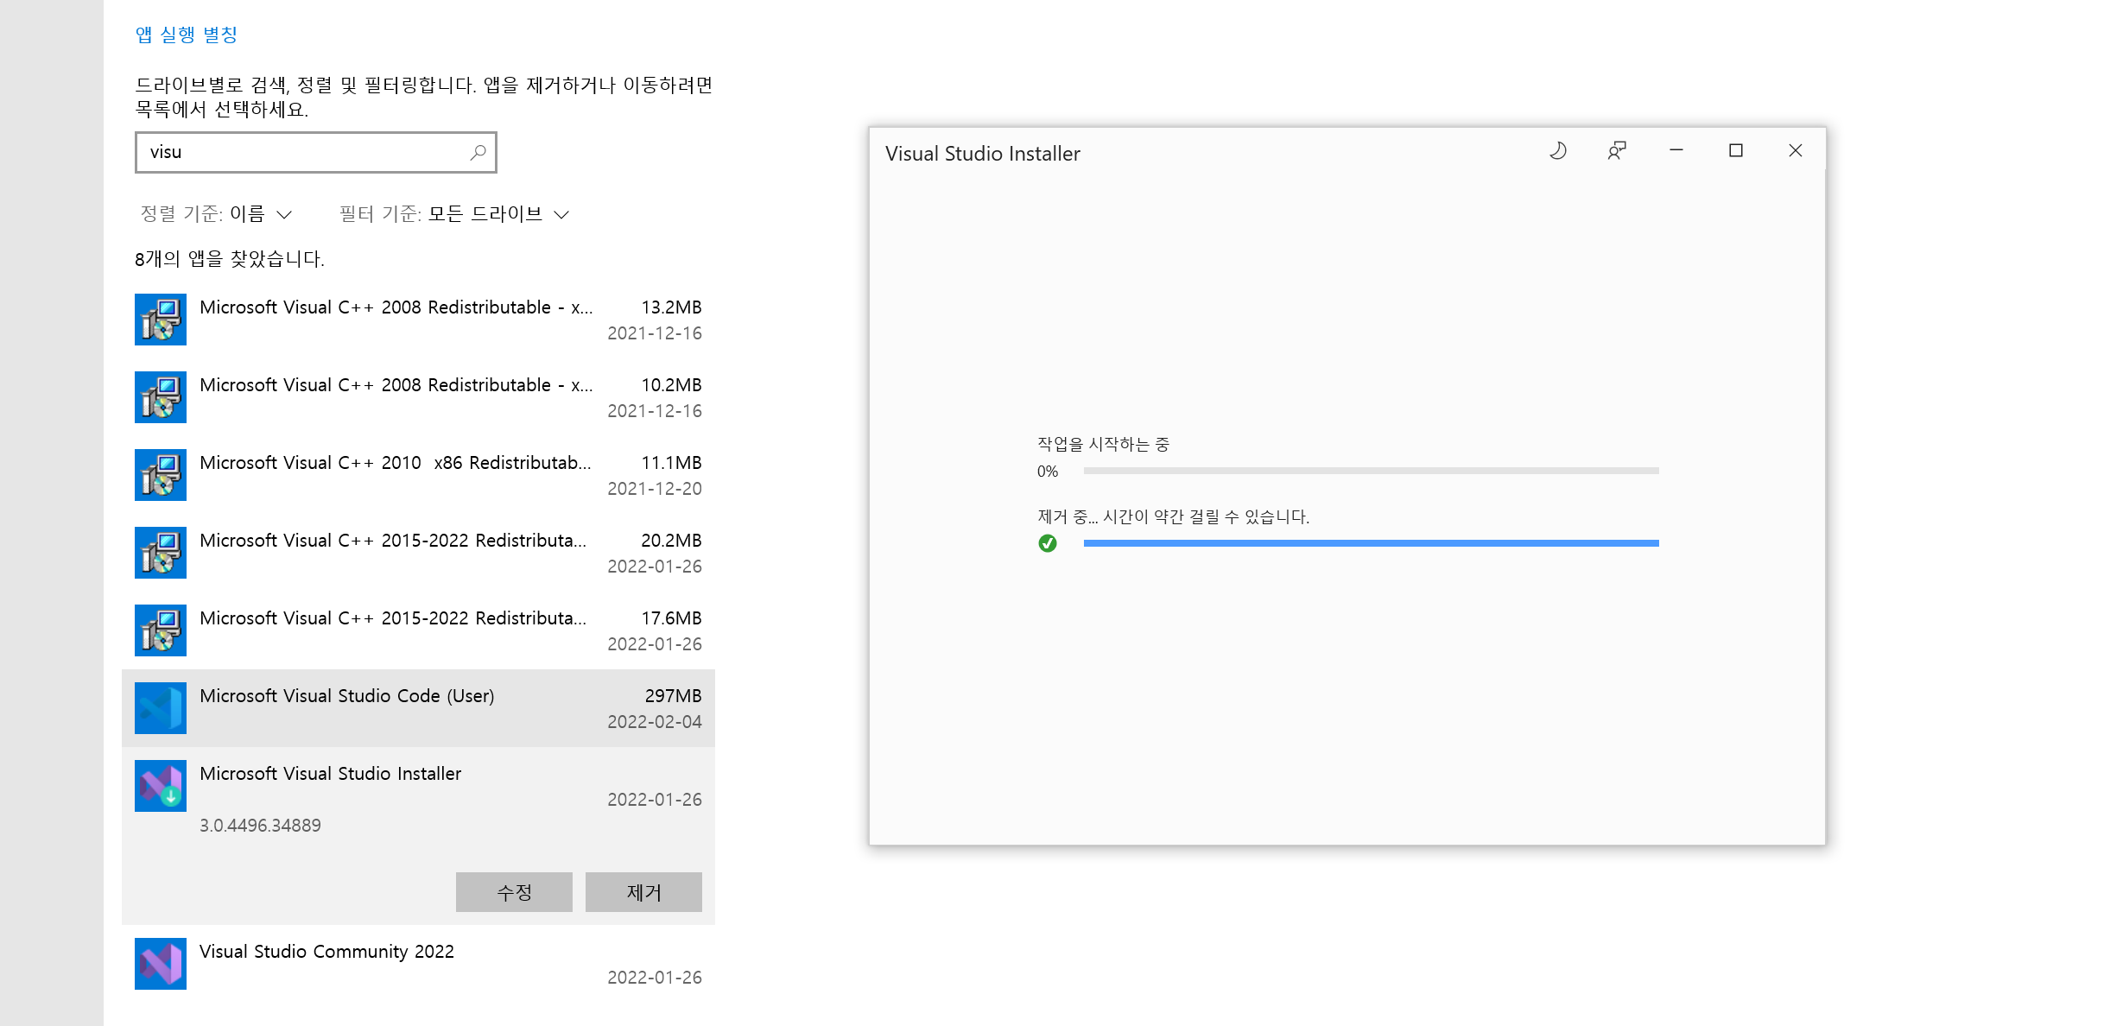Click the blue removal progress bar
This screenshot has width=2110, height=1026.
[1371, 543]
